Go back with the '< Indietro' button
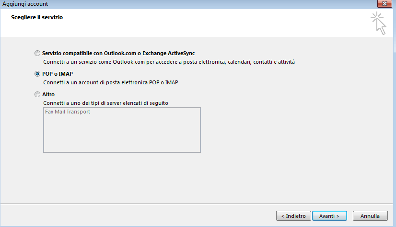Viewport: 396px width, 227px height. pyautogui.click(x=293, y=216)
